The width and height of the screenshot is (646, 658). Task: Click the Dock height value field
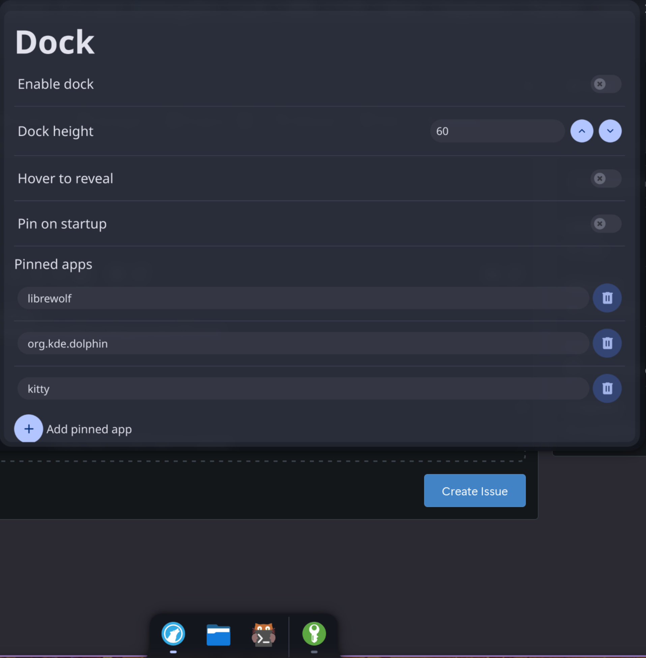(497, 131)
